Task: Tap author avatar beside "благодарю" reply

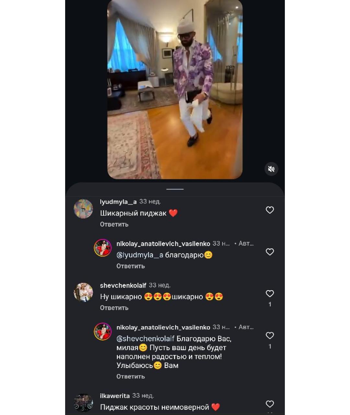Action: (103, 248)
